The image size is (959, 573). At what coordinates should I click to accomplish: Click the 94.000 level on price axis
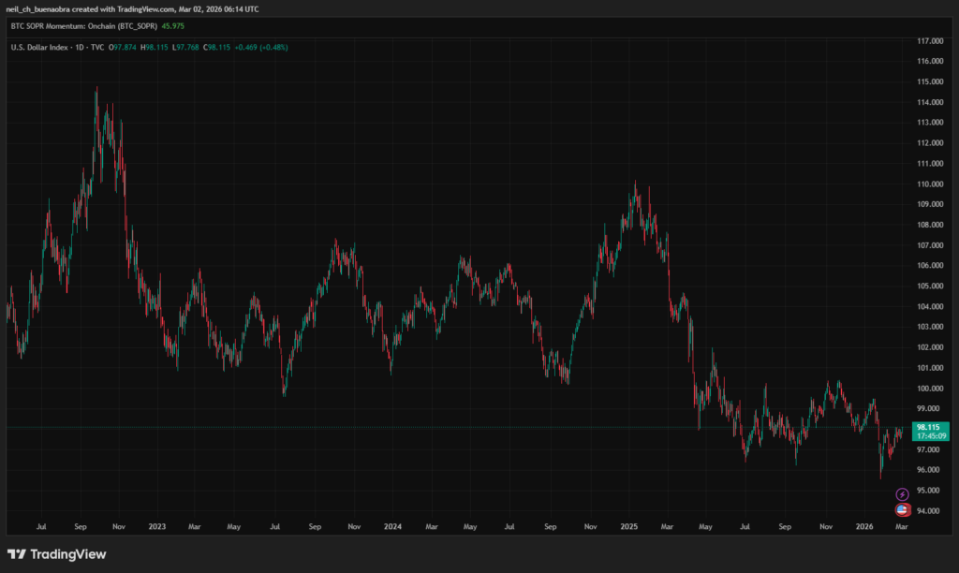[930, 510]
